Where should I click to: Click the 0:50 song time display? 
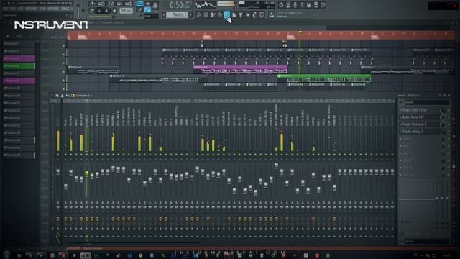[x=180, y=5]
